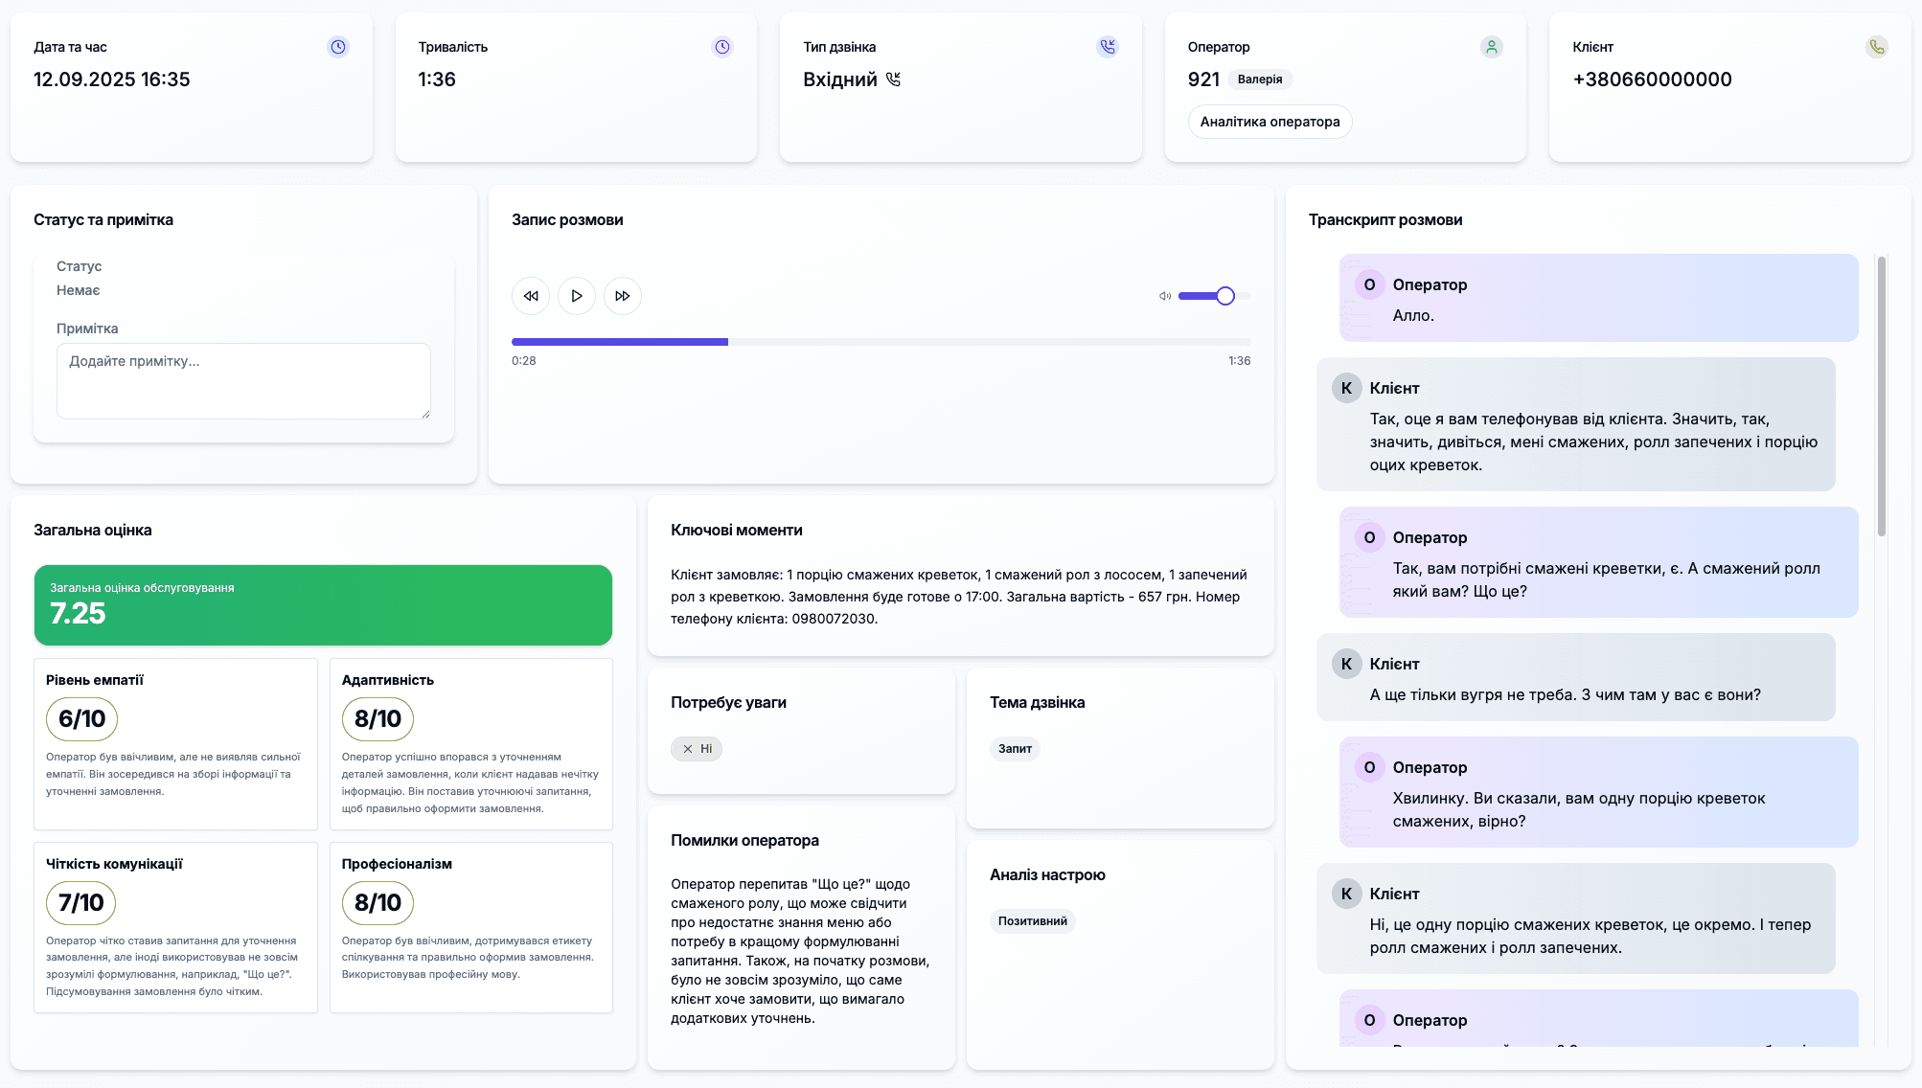Click the user icon in Оператор card

(1492, 47)
